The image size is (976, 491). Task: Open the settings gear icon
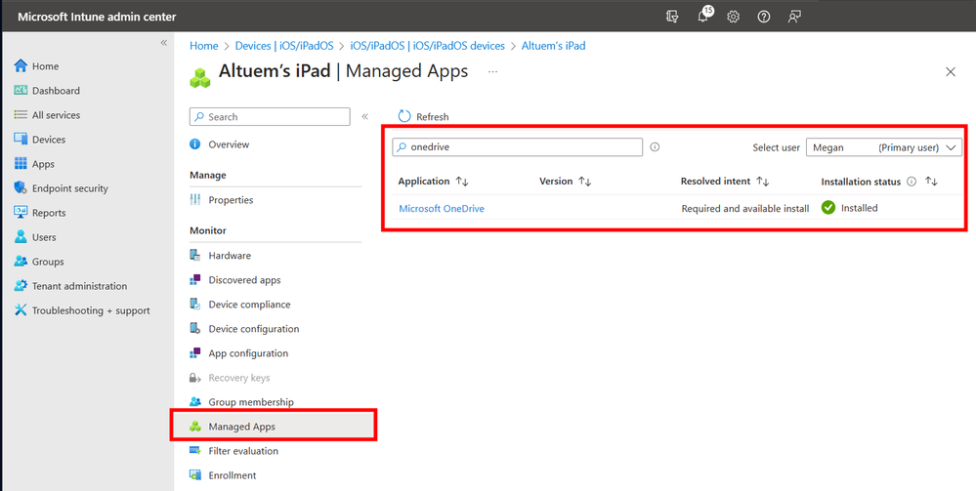[734, 17]
